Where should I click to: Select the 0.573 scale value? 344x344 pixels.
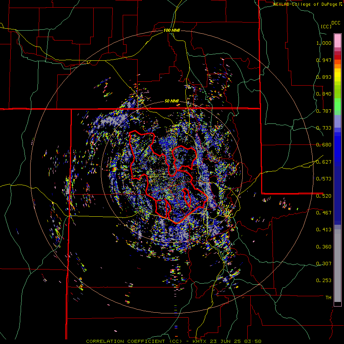click(x=324, y=179)
